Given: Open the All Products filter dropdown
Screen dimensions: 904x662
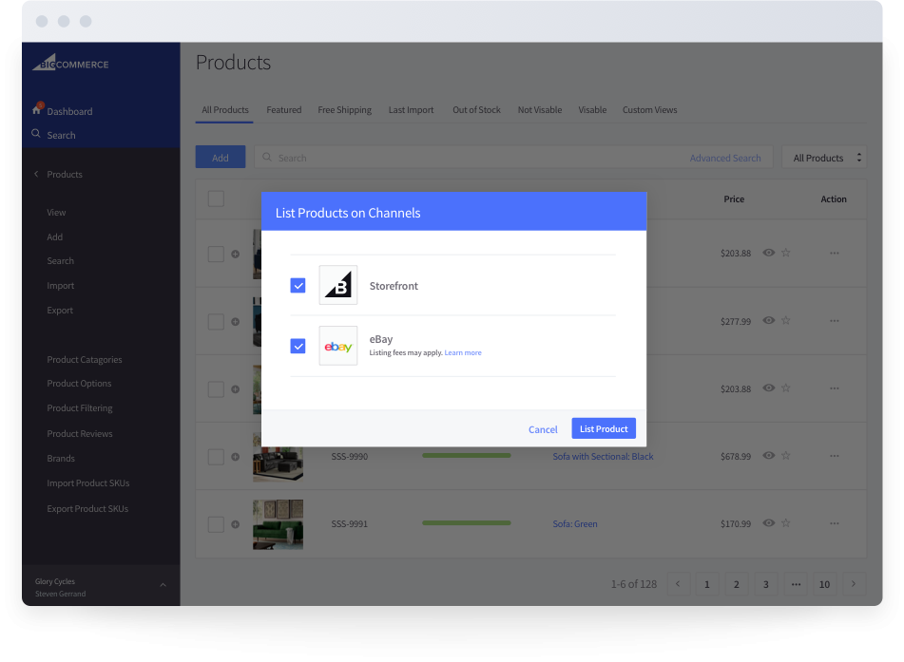Looking at the screenshot, I should (x=823, y=157).
